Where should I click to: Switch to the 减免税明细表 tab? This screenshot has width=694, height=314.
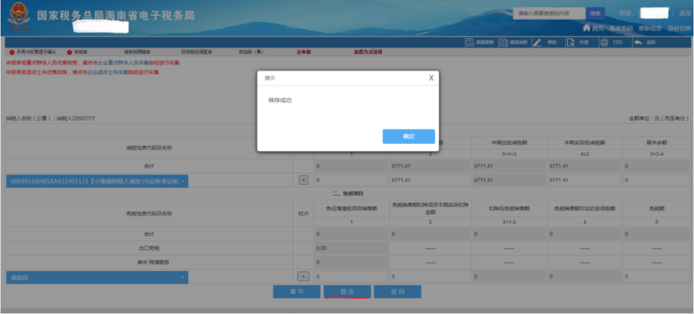pyautogui.click(x=137, y=51)
